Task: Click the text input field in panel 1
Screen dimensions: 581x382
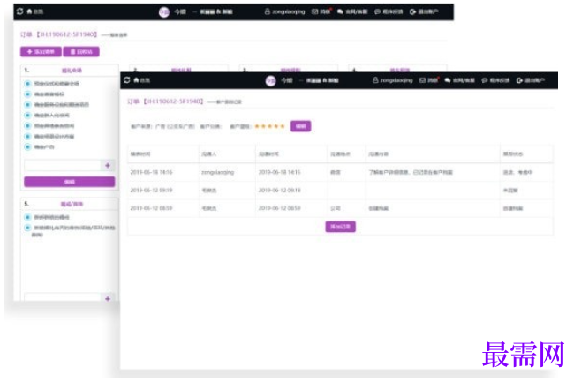Action: click(x=63, y=166)
